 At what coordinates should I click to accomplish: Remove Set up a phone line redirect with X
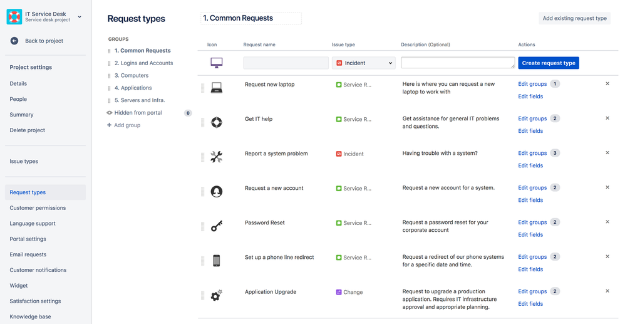pos(607,256)
